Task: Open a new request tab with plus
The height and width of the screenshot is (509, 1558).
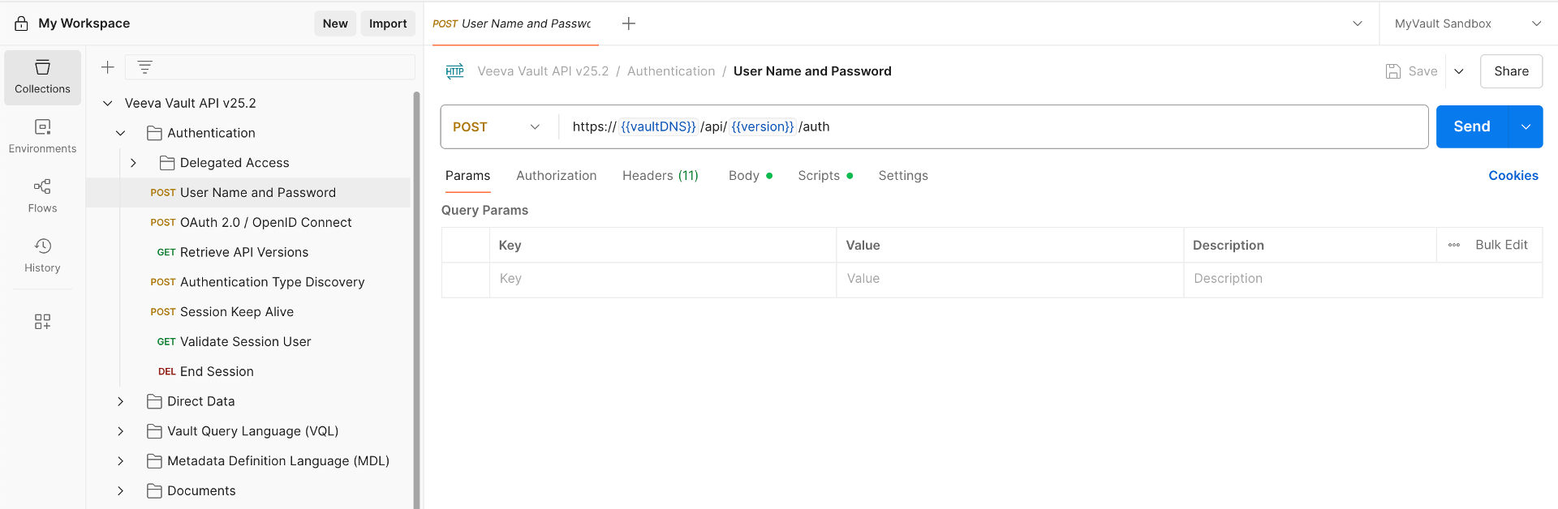Action: [x=628, y=24]
